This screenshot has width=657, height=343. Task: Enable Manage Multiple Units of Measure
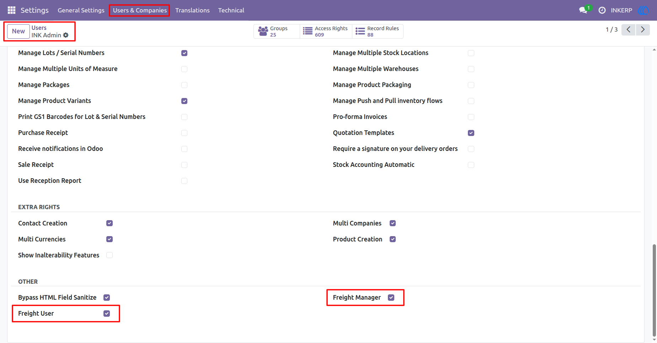tap(184, 69)
